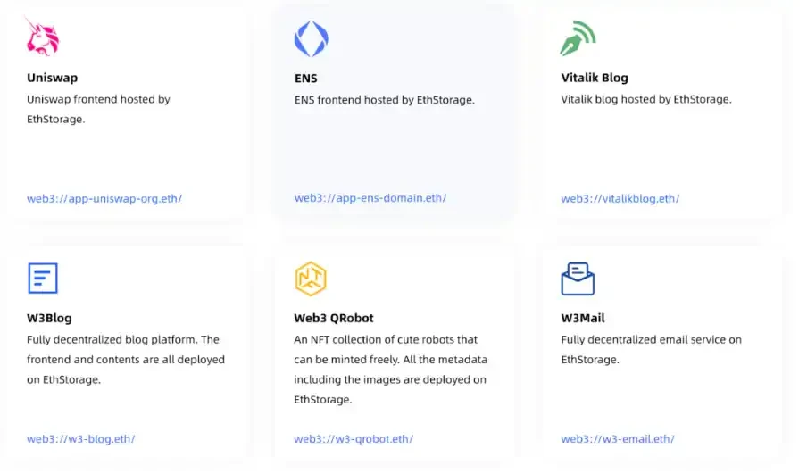Screen dimensions: 807x474
Task: Open the web3://w3-email.eth/ link
Action: coord(618,438)
